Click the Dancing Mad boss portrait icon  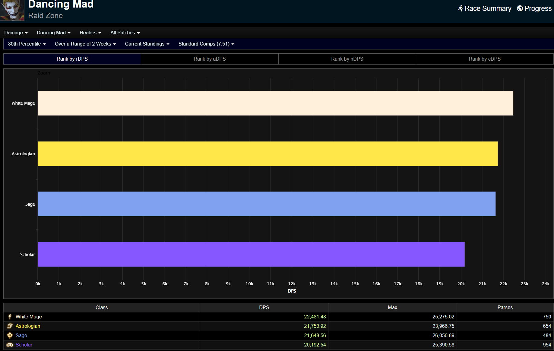coord(12,10)
